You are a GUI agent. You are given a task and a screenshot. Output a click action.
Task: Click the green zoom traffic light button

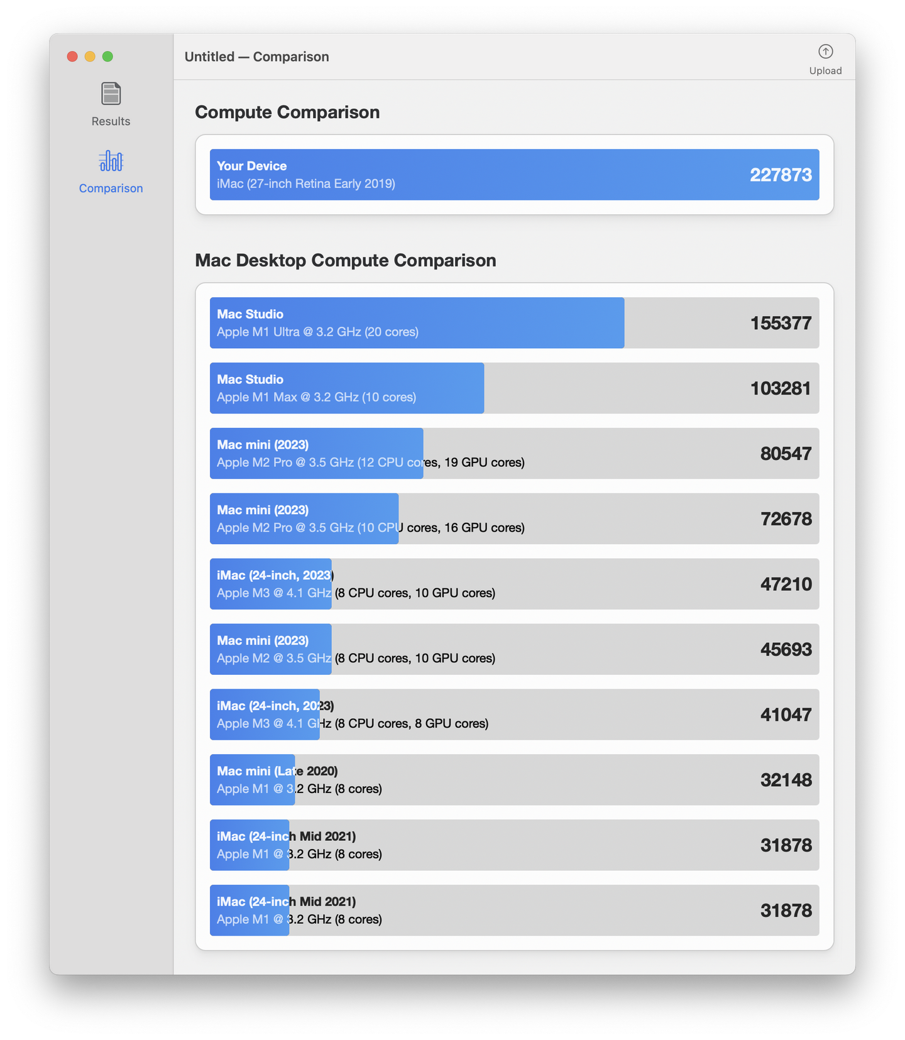point(108,56)
